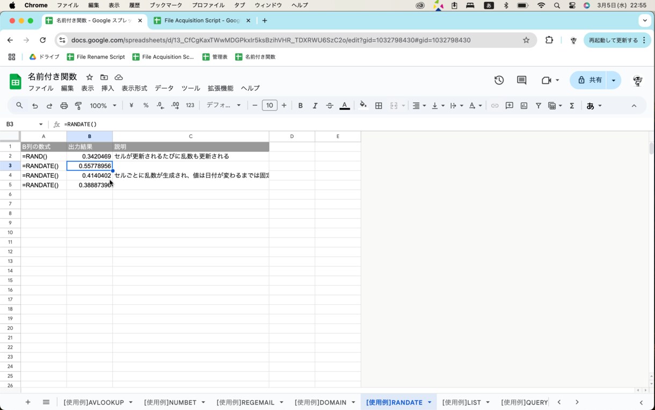Open the font family dropdown
Image resolution: width=655 pixels, height=410 pixels.
coord(224,105)
